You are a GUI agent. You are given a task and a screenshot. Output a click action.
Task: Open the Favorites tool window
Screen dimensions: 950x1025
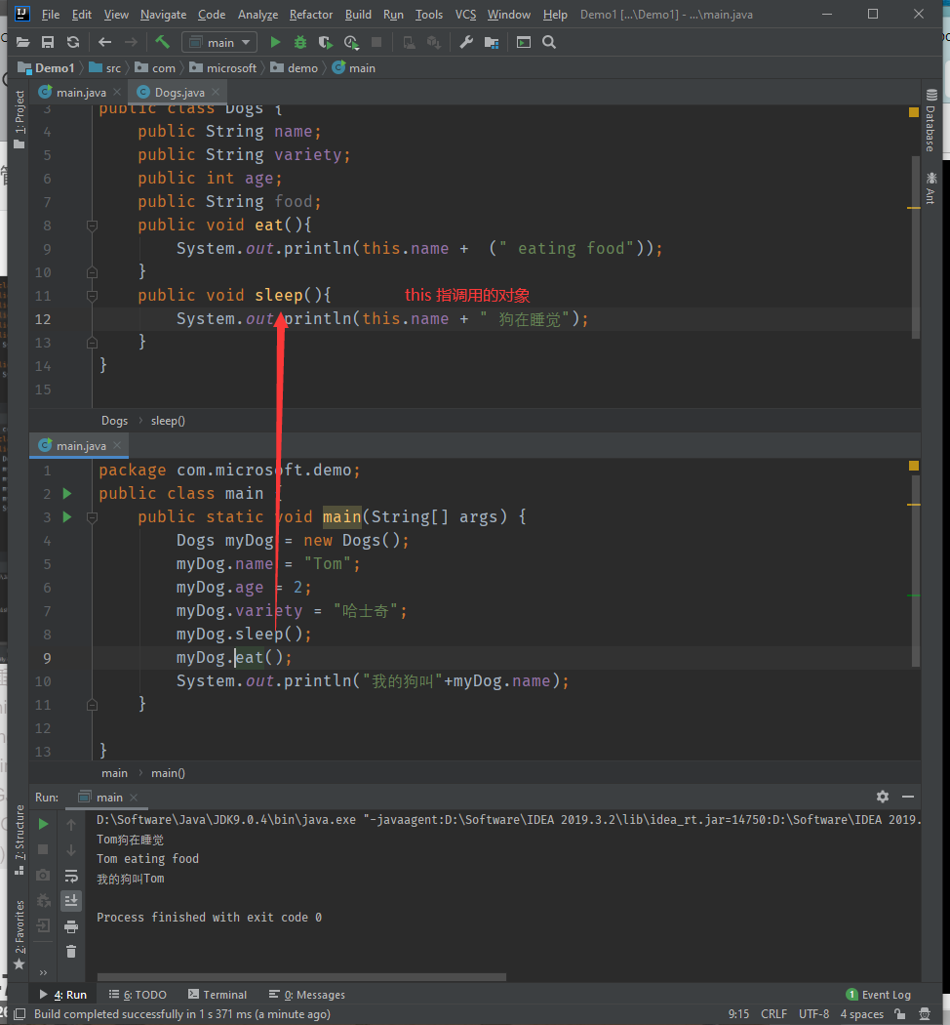coord(20,935)
